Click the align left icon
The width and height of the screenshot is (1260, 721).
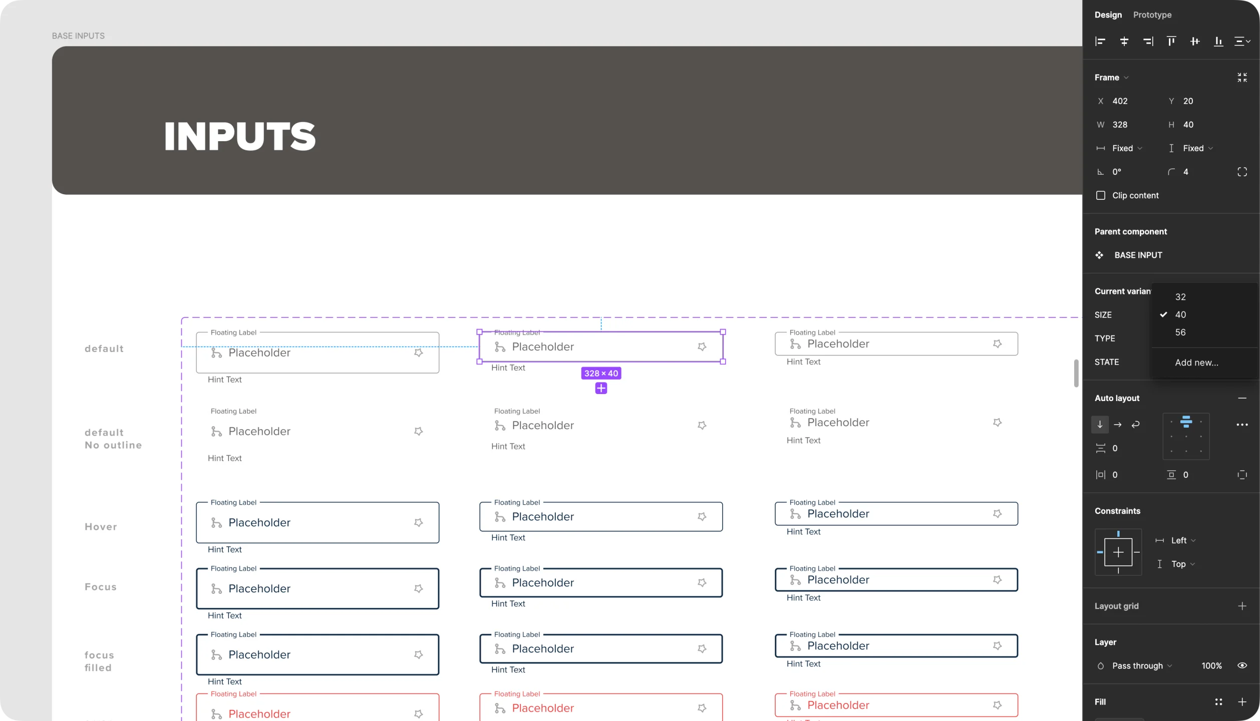pyautogui.click(x=1100, y=42)
